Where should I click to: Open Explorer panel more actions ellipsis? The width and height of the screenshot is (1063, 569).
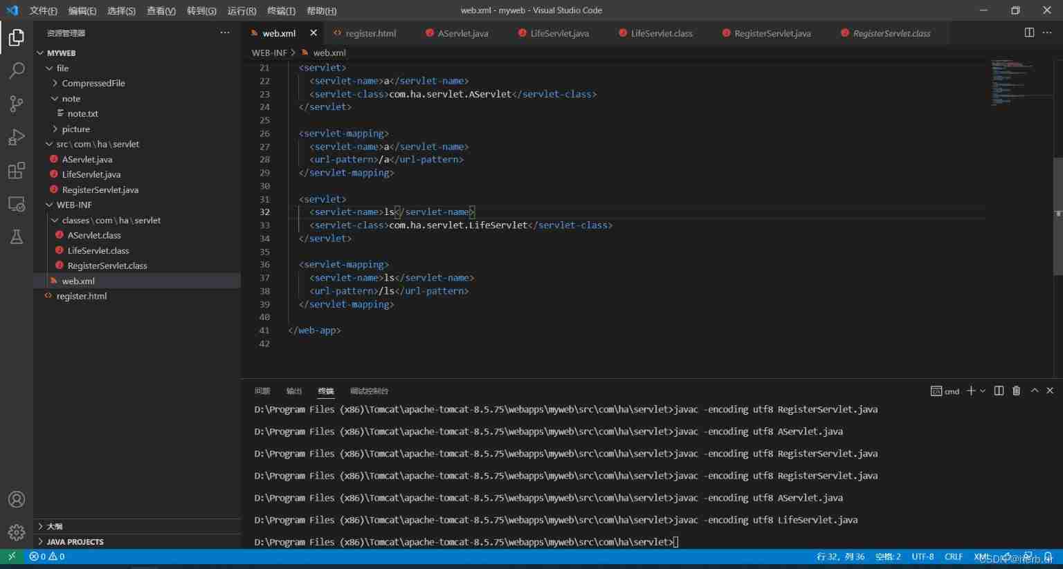(x=225, y=32)
